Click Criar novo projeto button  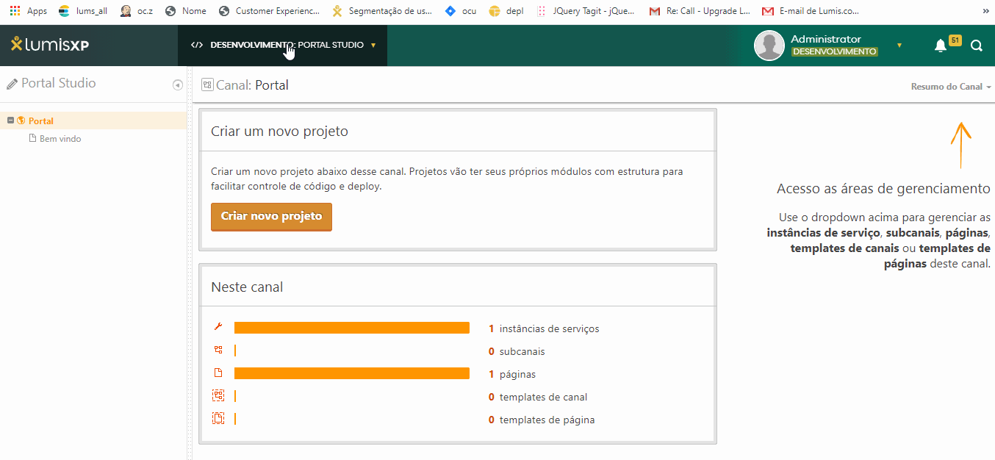271,217
